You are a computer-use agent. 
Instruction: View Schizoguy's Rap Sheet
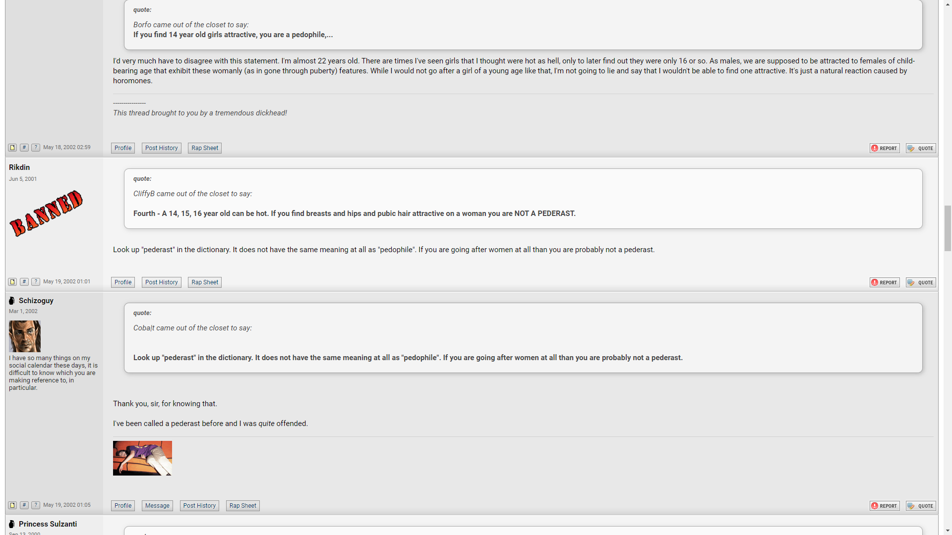[x=243, y=506]
